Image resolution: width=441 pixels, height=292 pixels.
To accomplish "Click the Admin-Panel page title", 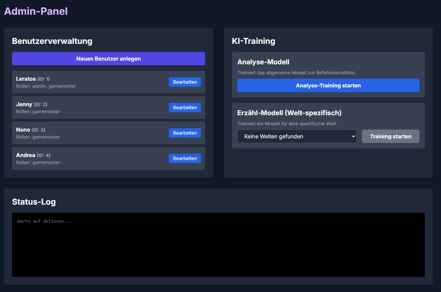I will 36,11.
